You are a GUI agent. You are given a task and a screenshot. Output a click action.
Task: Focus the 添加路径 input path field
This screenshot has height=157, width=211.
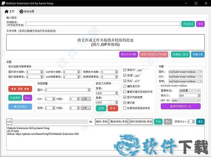[103, 24]
